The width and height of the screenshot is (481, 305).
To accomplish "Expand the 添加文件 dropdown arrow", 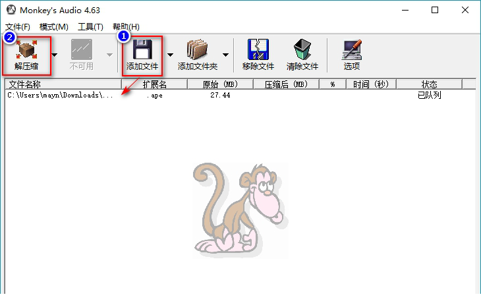I will pyautogui.click(x=169, y=55).
